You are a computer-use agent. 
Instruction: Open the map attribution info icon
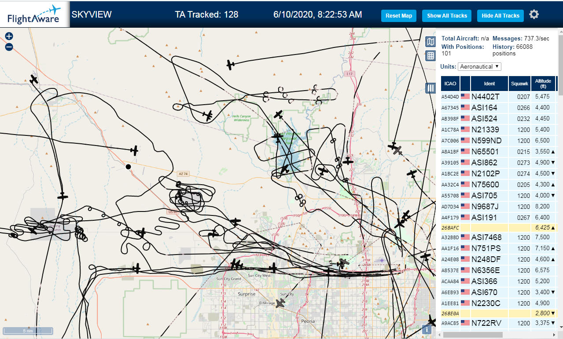[x=426, y=329]
